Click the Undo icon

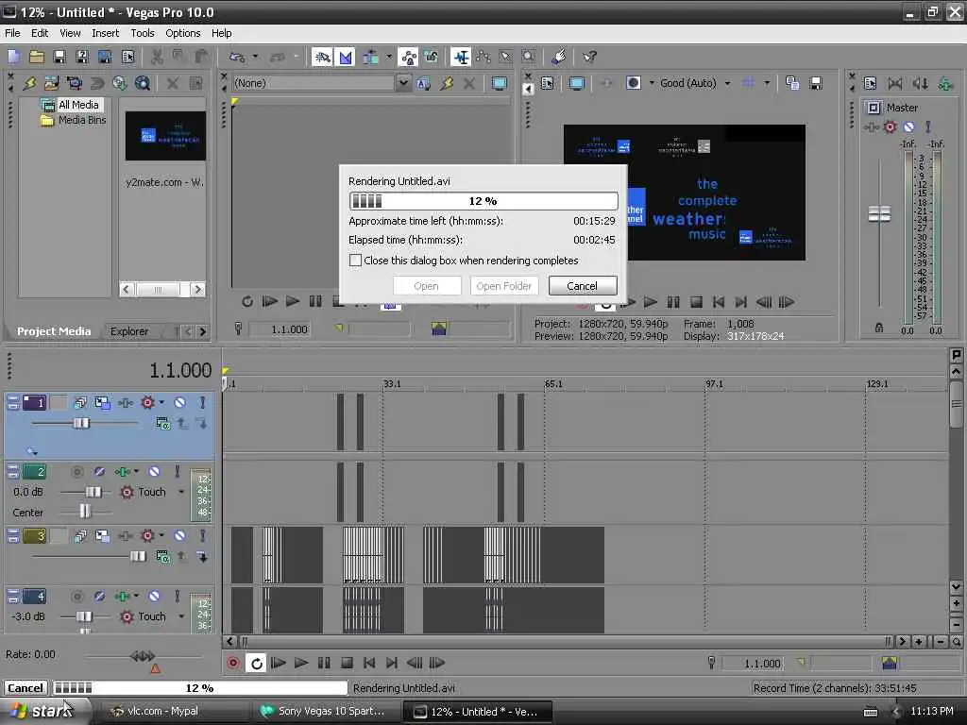point(237,58)
